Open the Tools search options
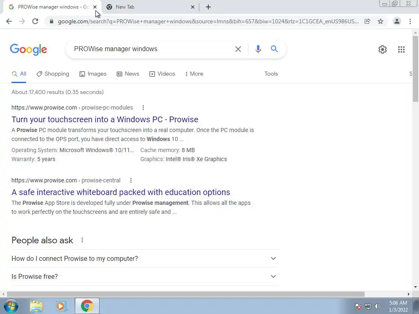Image resolution: width=419 pixels, height=314 pixels. (x=271, y=74)
